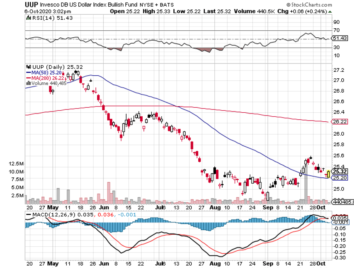Screen dimensions: 354x268
Task: Click the yellow highlighted latest candlestick
Action: tap(328, 174)
